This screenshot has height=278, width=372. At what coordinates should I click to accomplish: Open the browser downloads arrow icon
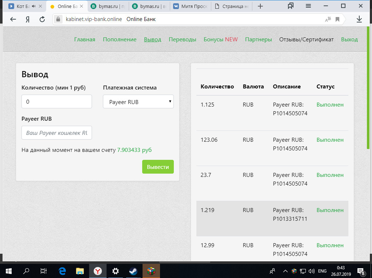[x=359, y=19]
